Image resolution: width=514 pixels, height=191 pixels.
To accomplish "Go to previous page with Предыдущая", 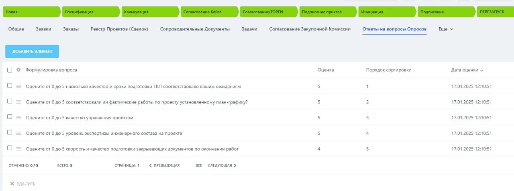I will [x=164, y=165].
